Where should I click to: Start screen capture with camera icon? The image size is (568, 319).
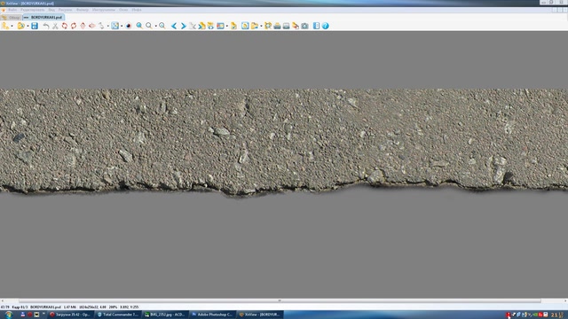[x=304, y=26]
